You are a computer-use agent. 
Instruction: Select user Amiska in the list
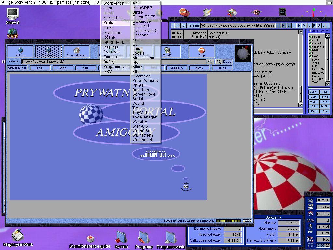[x=316, y=37]
